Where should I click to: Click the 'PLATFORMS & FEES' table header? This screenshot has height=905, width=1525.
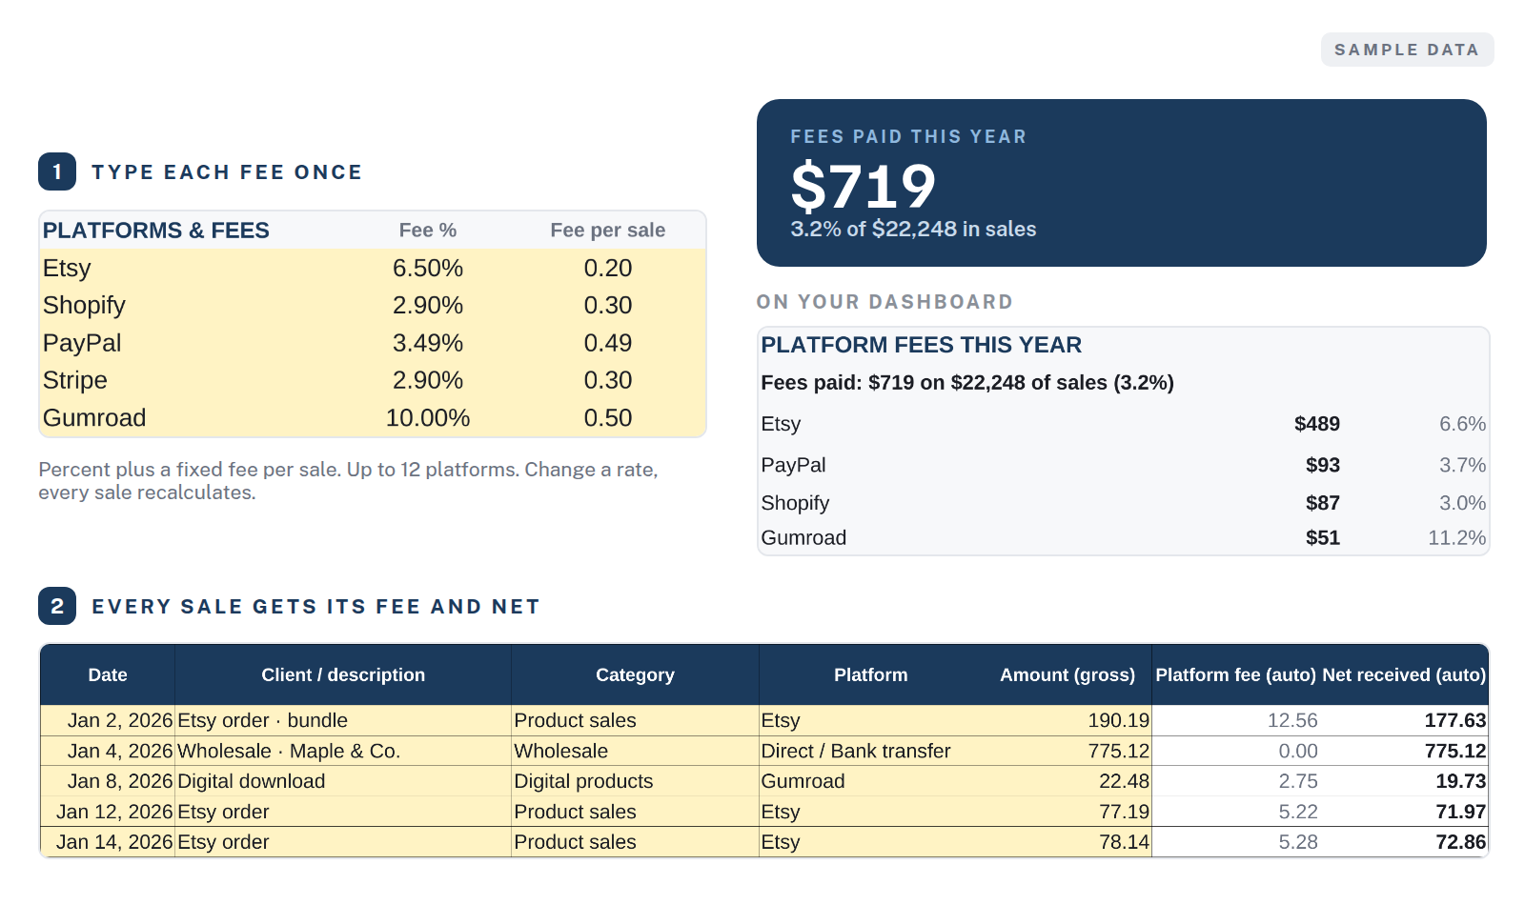[x=156, y=231]
